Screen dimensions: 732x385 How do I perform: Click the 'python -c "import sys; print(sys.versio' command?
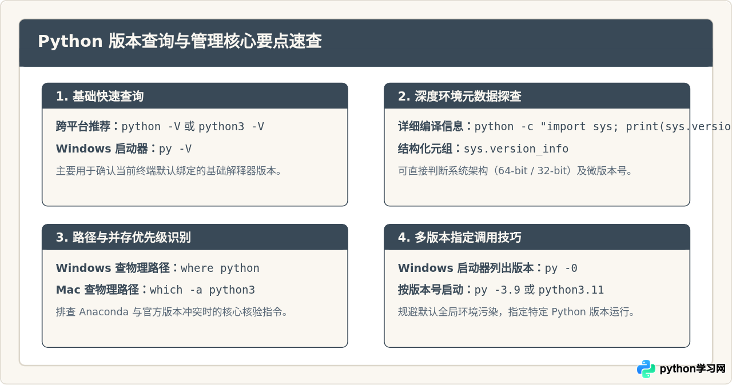click(x=603, y=126)
